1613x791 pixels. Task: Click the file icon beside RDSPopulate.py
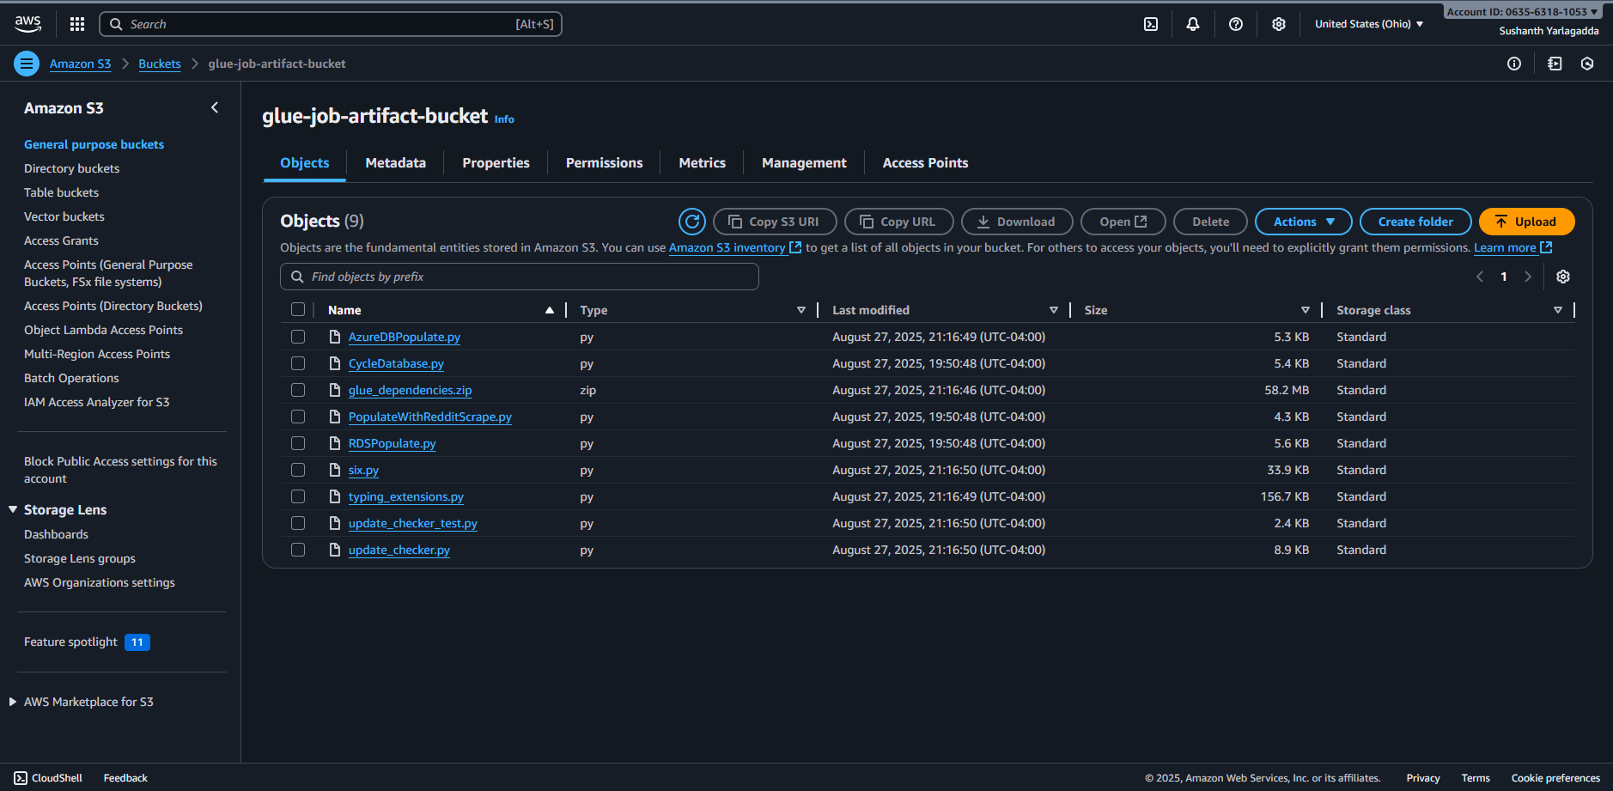click(335, 443)
